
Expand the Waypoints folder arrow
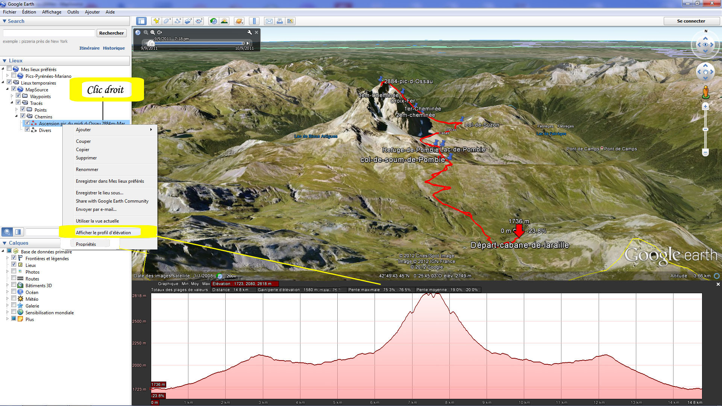point(12,96)
